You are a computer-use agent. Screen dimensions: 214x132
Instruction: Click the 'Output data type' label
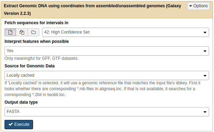(21, 102)
